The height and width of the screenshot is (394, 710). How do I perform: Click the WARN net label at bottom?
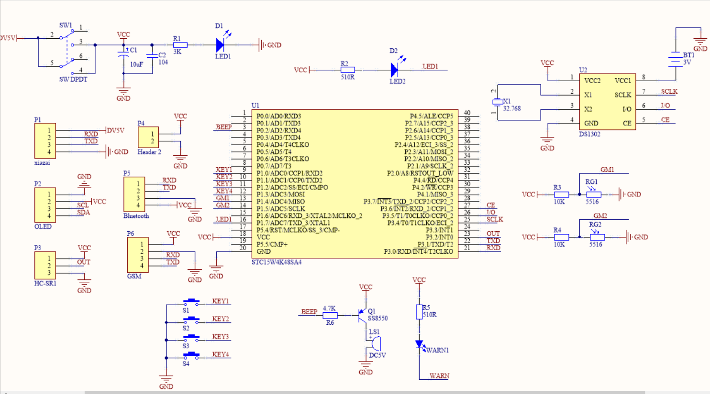439,376
